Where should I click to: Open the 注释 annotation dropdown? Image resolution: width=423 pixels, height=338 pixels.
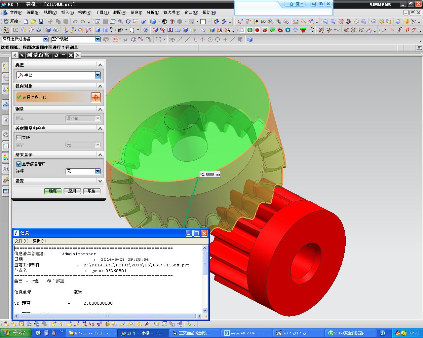(x=97, y=171)
